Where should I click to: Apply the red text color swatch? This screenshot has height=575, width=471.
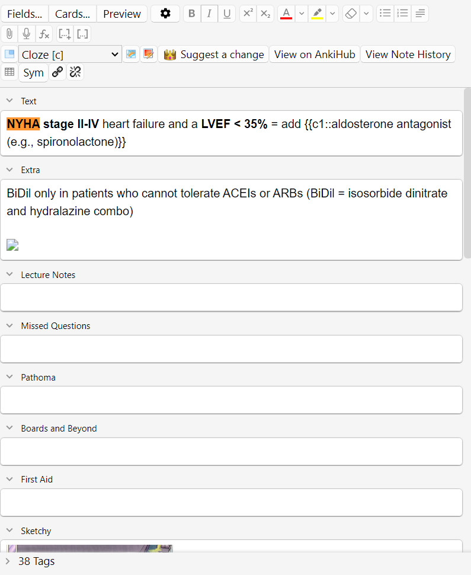click(x=286, y=14)
